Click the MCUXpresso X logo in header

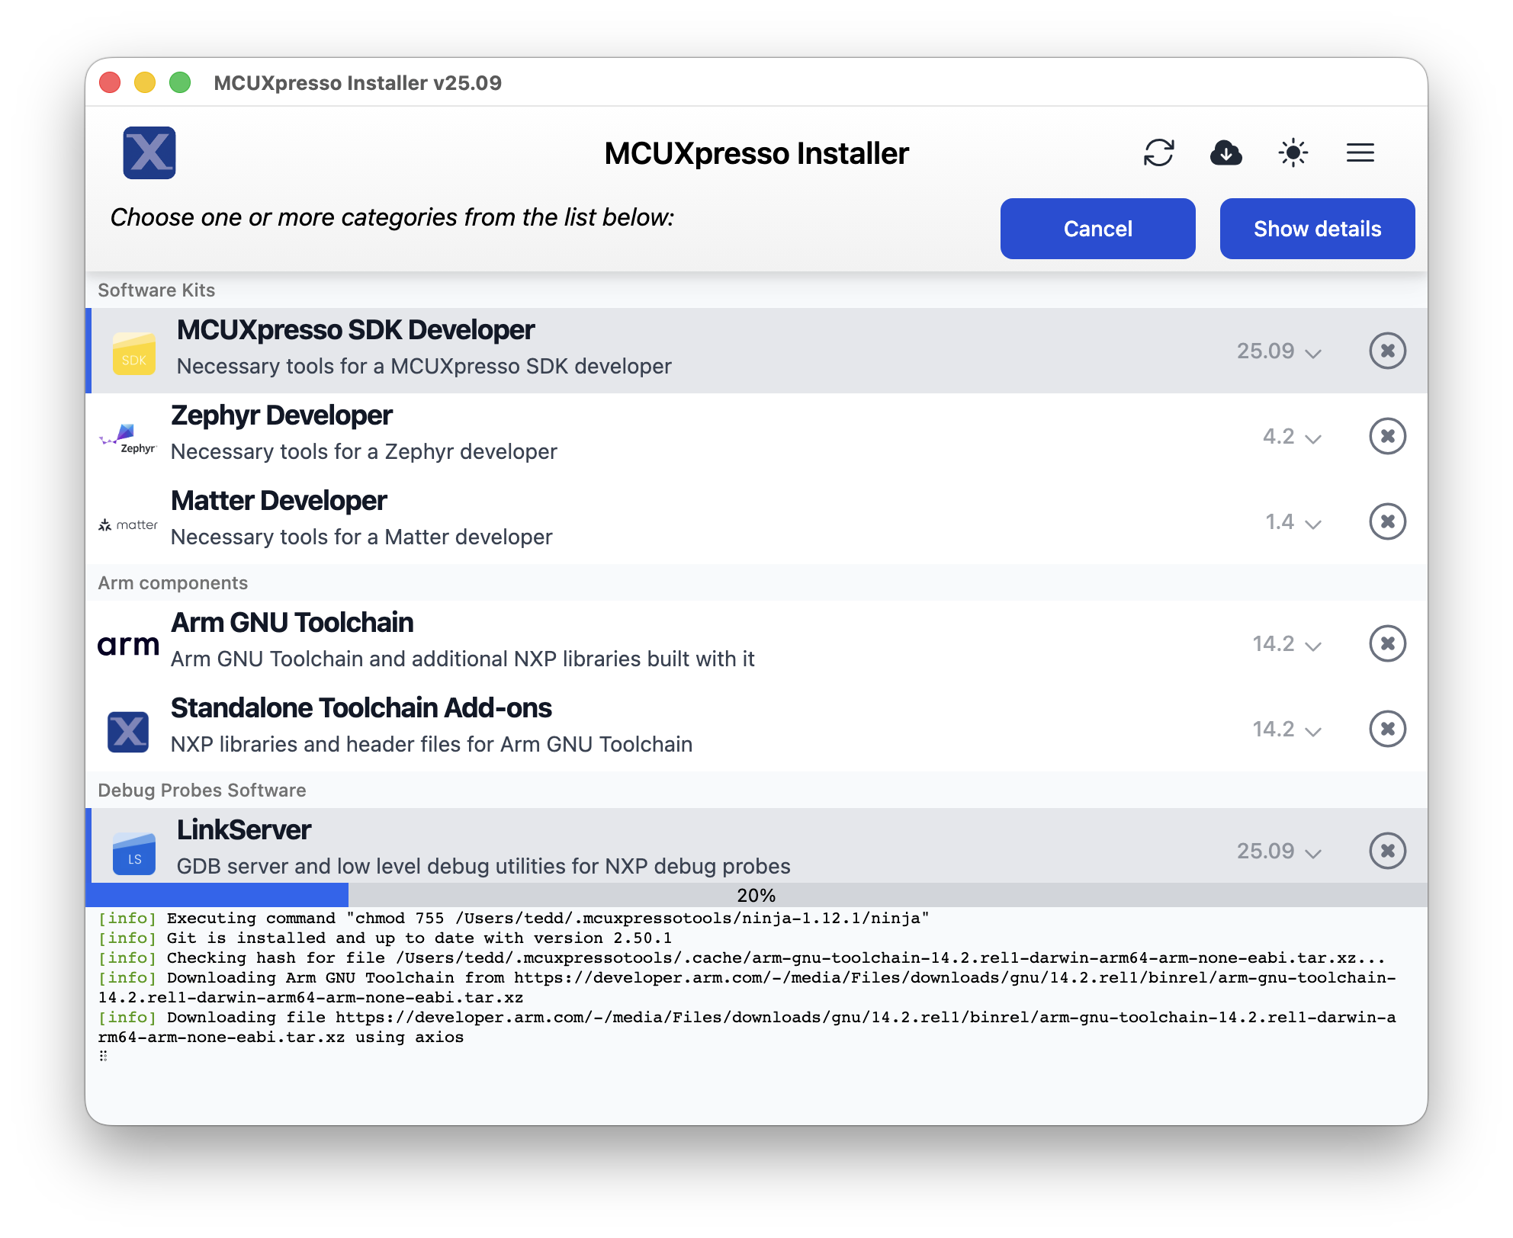(149, 152)
